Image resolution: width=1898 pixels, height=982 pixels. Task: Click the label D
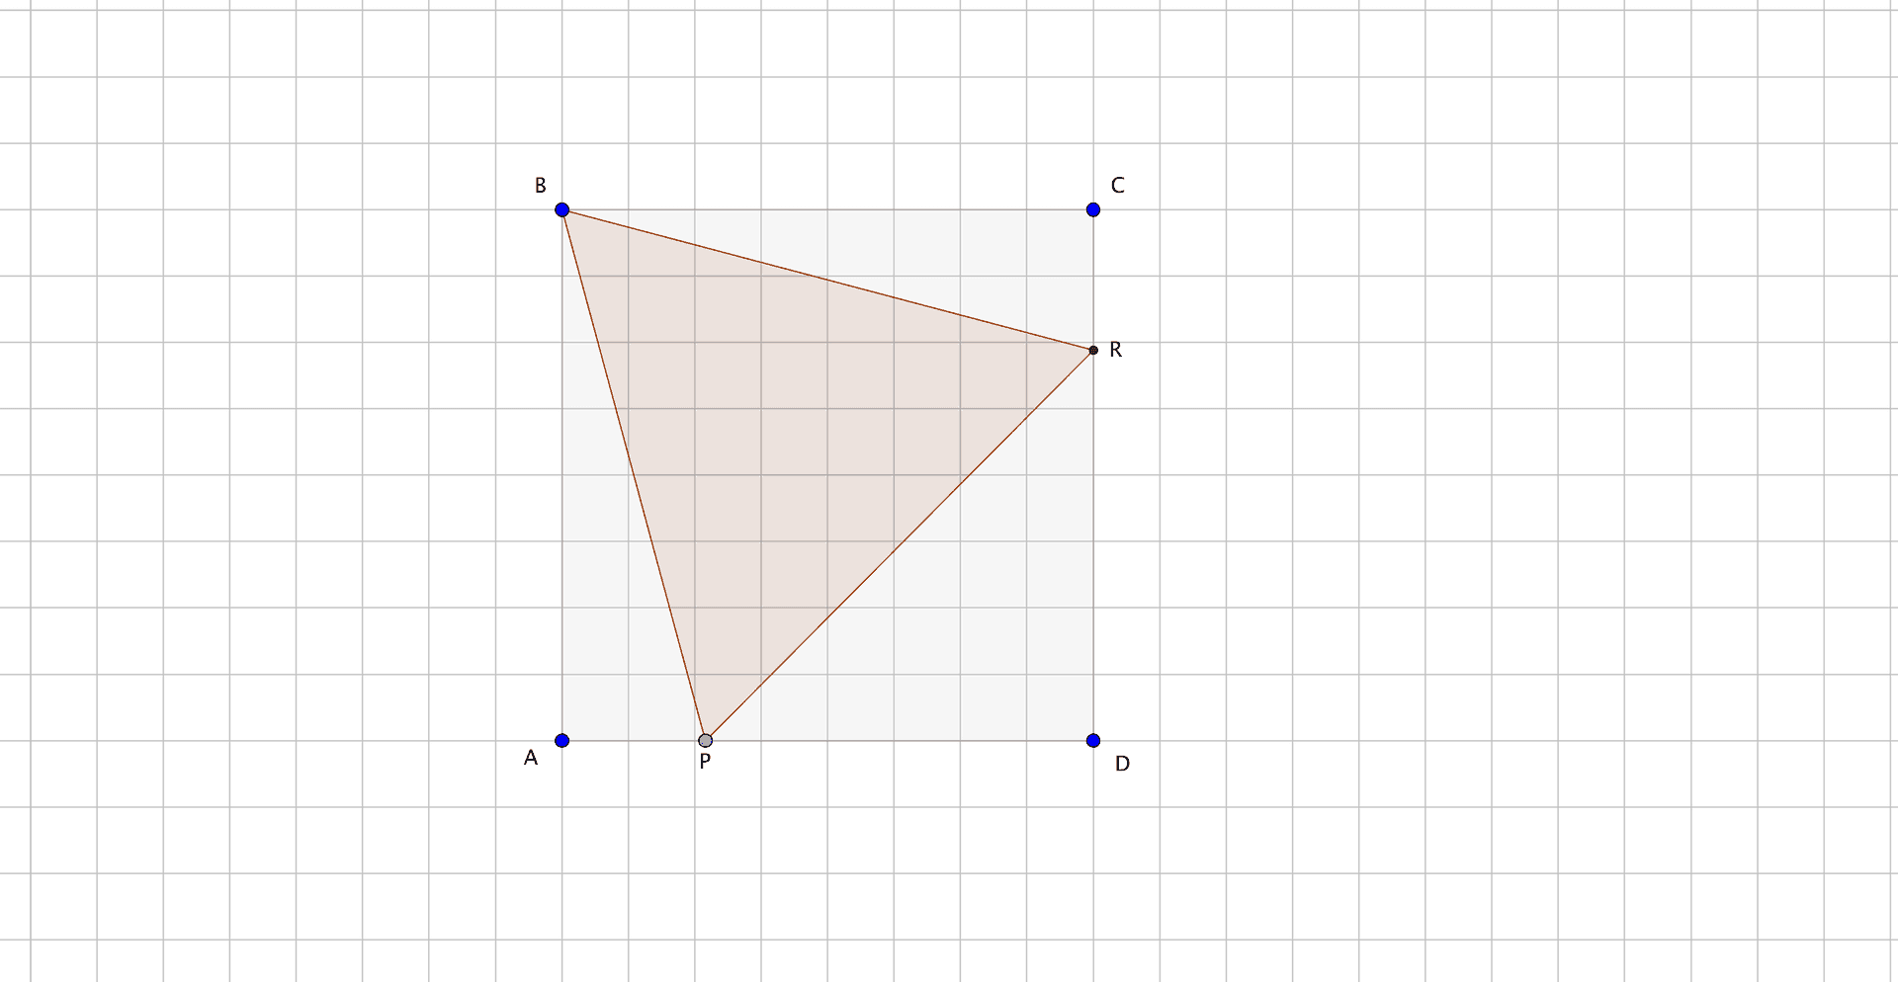1122,764
